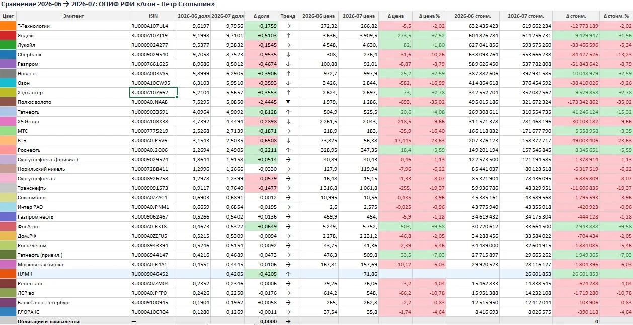Click the issuer cell Сургутнефтегаз (привил.)

[73, 159]
